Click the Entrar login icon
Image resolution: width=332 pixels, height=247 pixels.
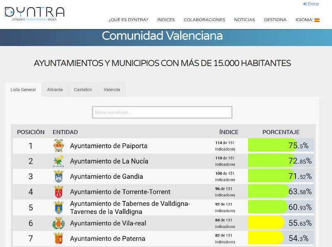pos(305,4)
